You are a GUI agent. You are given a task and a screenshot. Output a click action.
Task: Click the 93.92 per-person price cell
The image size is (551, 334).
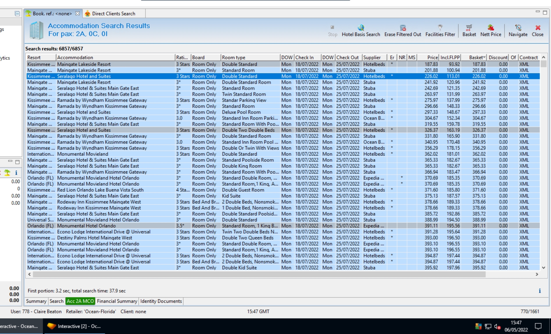pyautogui.click(x=450, y=64)
